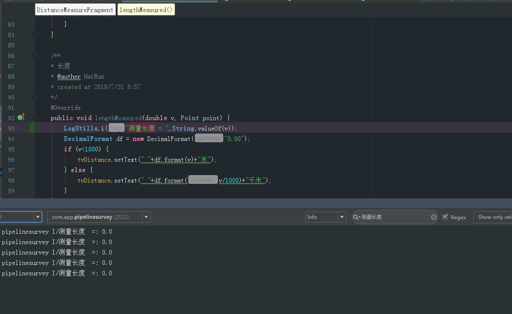Open the device selector dropdown arrow

pos(38,217)
